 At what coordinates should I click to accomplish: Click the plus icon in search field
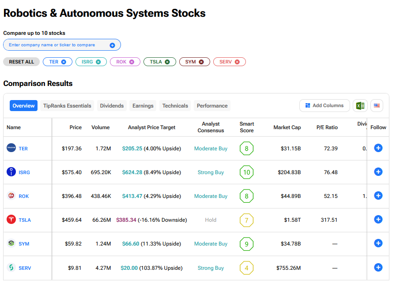[x=112, y=45]
